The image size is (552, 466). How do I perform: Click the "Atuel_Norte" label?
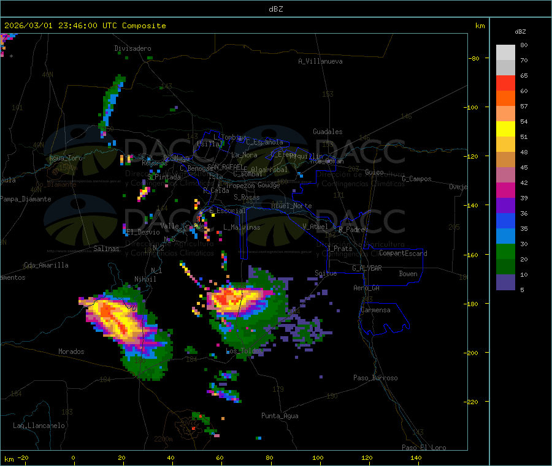(291, 206)
